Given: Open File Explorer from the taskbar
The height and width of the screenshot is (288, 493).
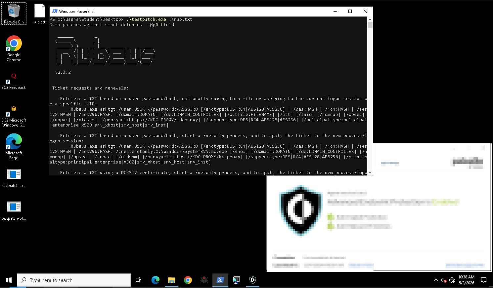Looking at the screenshot, I should click(x=171, y=280).
